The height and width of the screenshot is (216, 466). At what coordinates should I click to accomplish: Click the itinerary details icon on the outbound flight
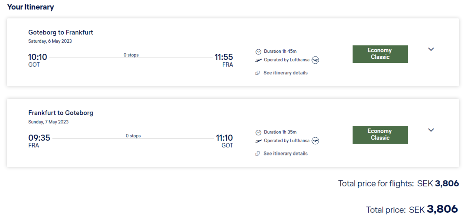258,72
